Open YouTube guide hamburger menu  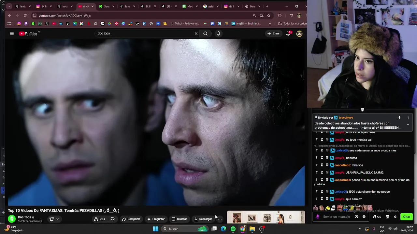click(12, 33)
